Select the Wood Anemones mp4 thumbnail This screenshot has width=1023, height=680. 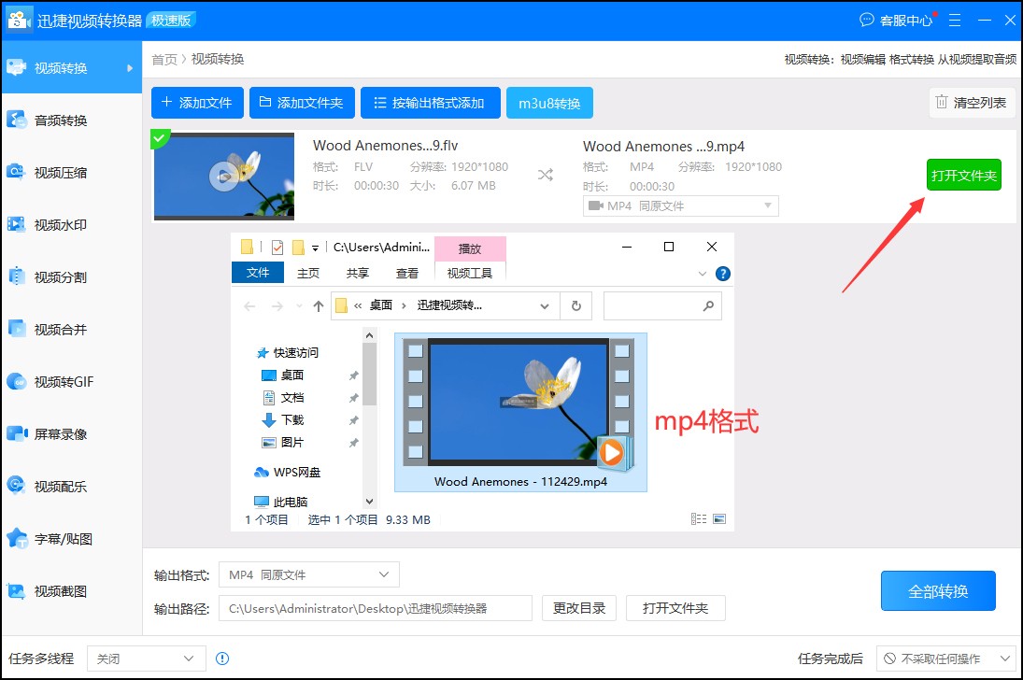[x=520, y=404]
